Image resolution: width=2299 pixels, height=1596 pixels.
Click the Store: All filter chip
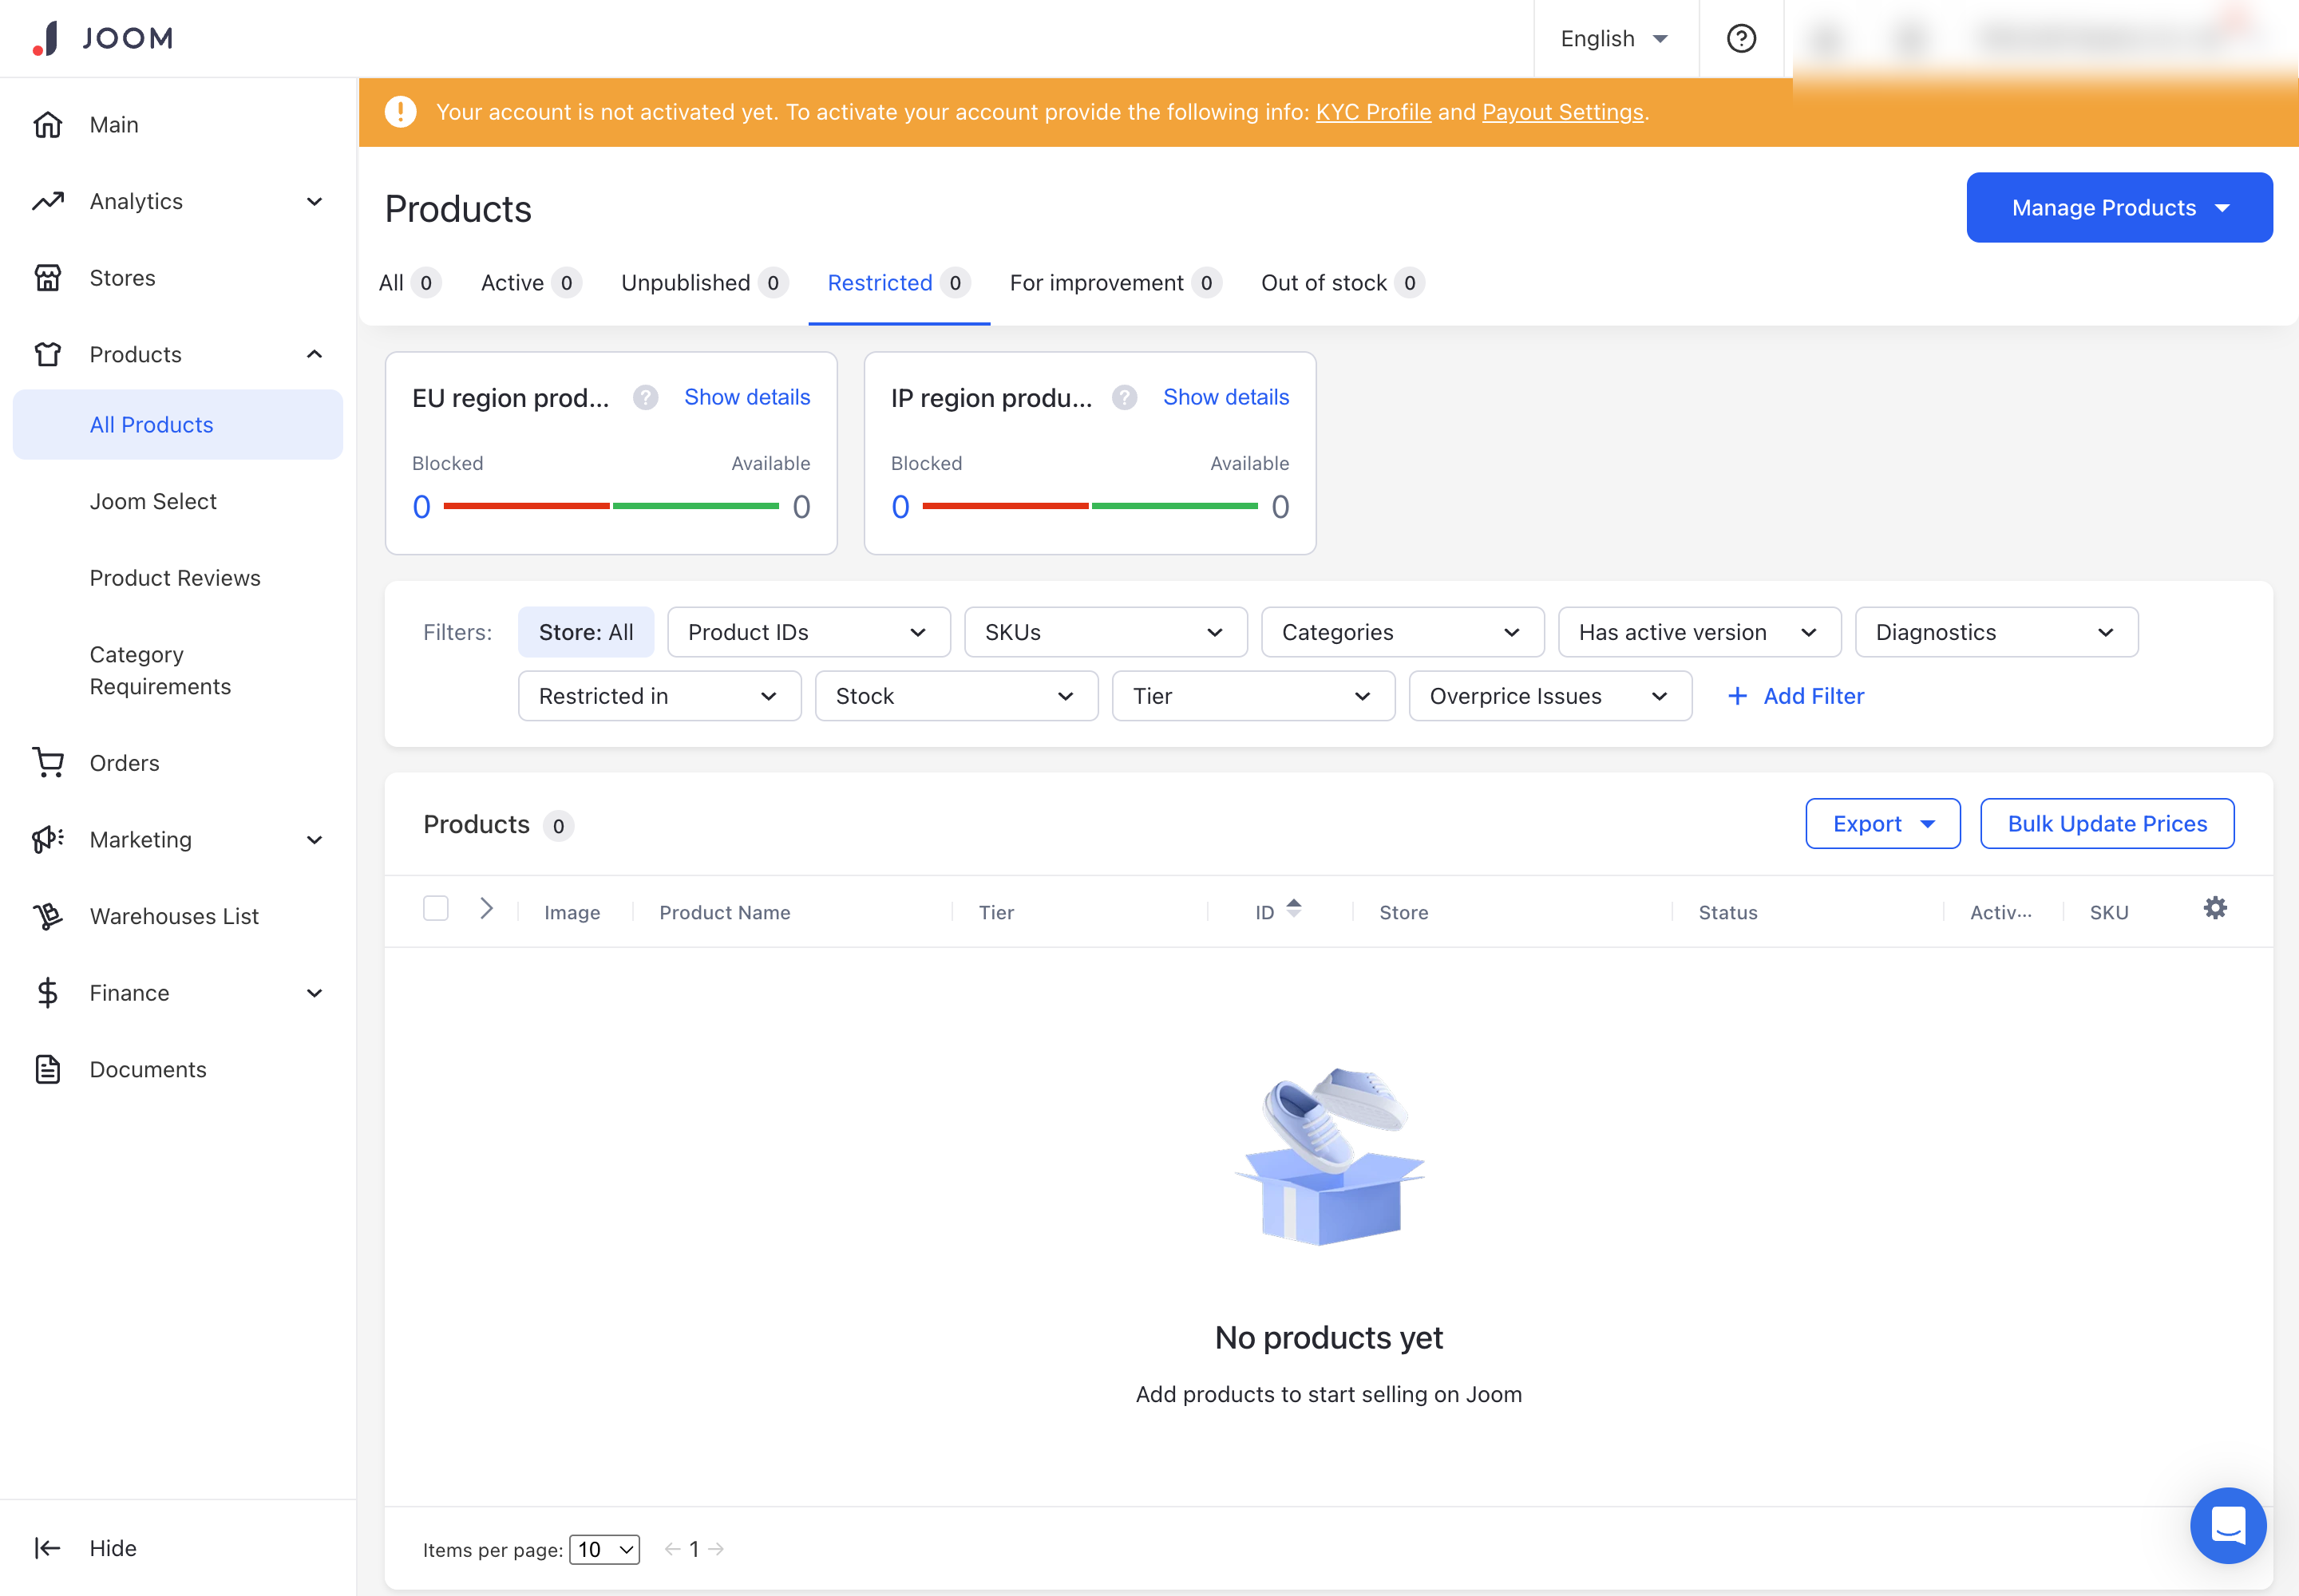point(586,632)
